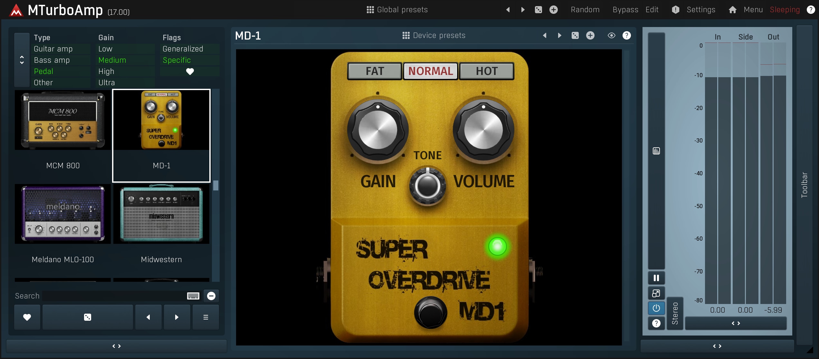Click the pedal's TONE knob
This screenshot has height=359, width=819.
coord(427,186)
